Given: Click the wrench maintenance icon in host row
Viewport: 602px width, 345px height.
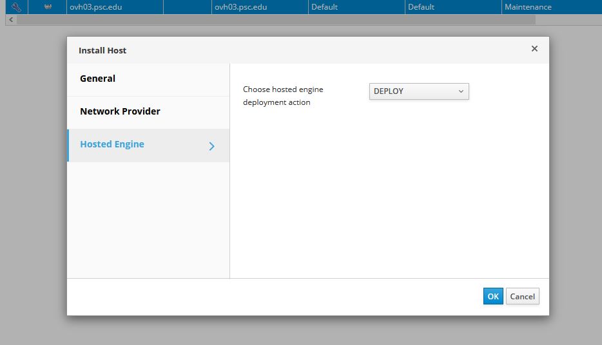Looking at the screenshot, I should [17, 7].
